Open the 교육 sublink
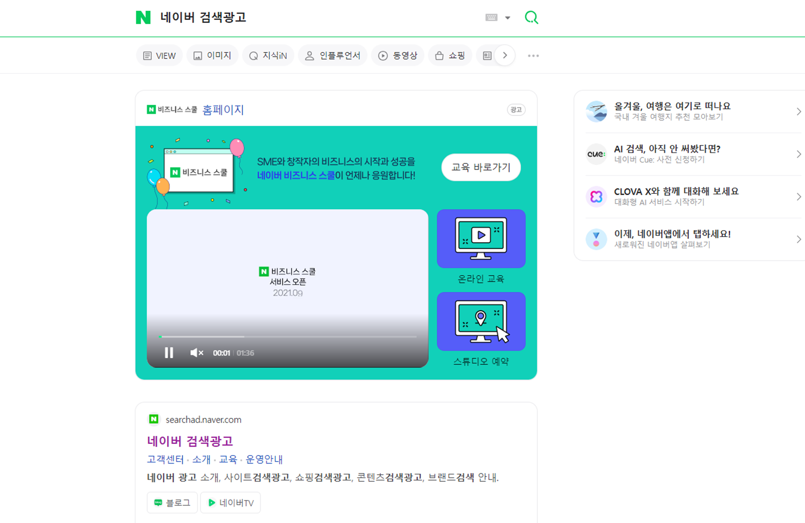805x523 pixels. coord(228,459)
